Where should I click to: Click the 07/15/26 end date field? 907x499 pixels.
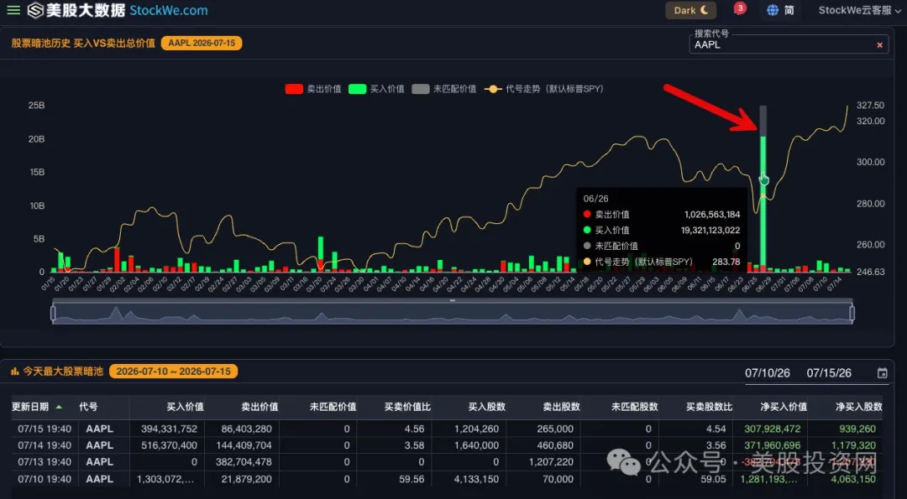click(829, 373)
